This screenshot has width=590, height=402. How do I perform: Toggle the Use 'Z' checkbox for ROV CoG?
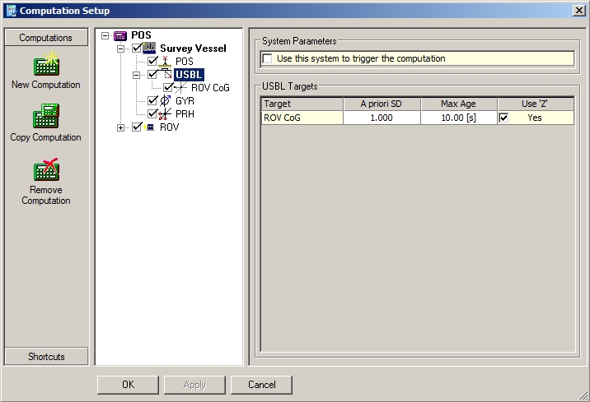503,118
